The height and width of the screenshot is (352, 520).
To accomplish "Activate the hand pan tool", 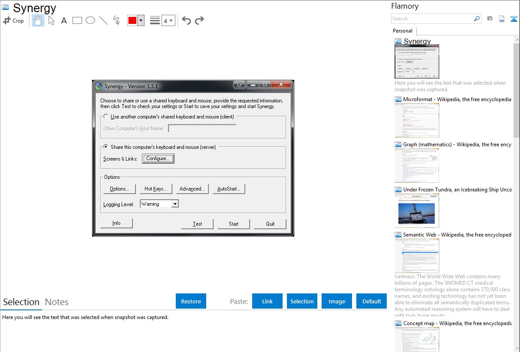I will tap(38, 20).
